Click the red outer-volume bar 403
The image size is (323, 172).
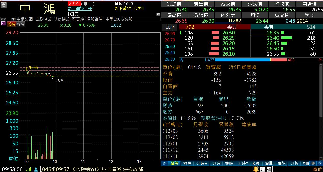(279, 60)
